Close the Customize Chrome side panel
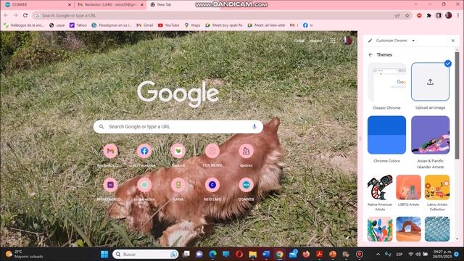 (x=452, y=41)
